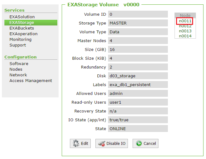
Task: Click the "IO State (app/int)" label
Action: click(87, 120)
